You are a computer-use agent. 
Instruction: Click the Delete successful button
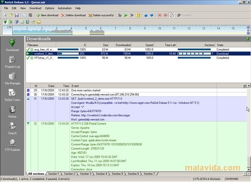pyautogui.click(x=101, y=16)
